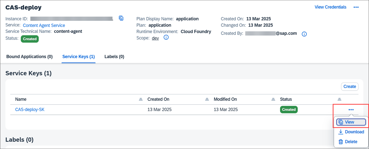Switch to the Labels tab
The height and width of the screenshot is (149, 369).
(114, 56)
